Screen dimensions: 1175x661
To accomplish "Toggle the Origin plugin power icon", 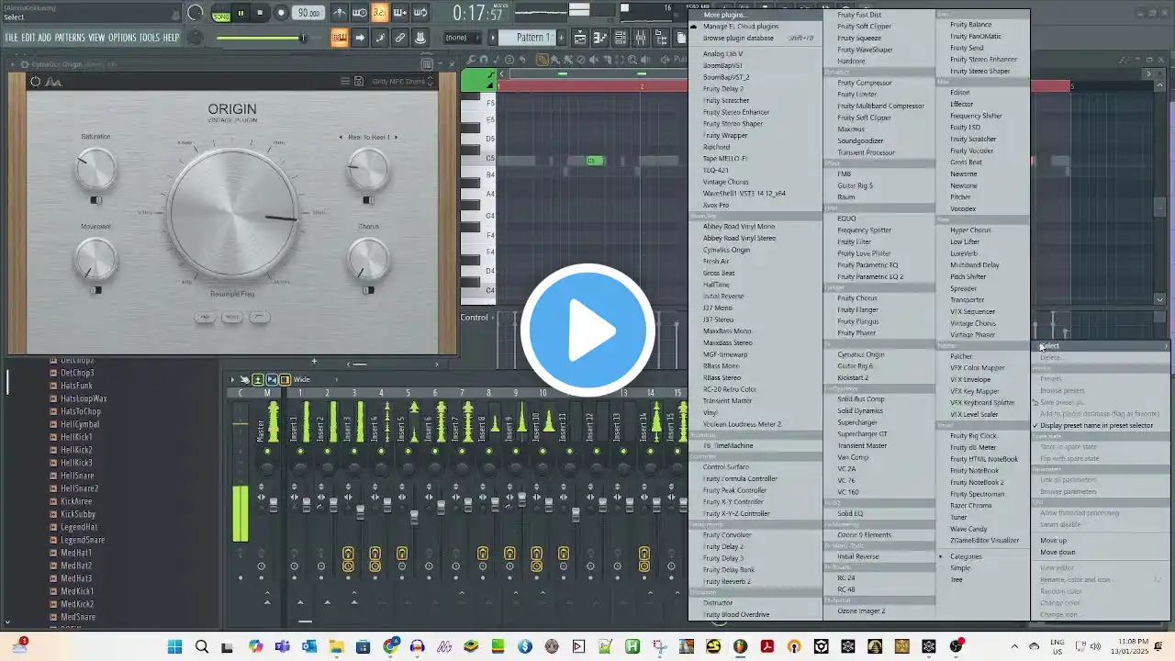I will click(35, 82).
